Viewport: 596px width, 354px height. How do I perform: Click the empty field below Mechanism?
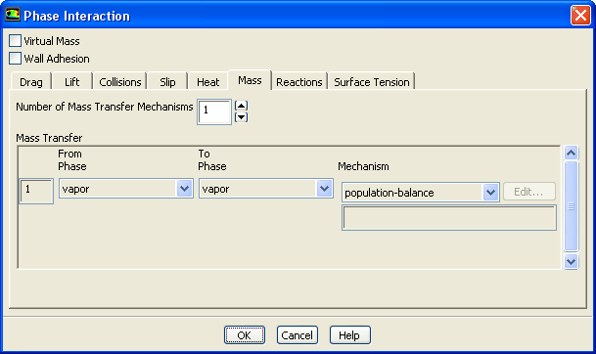[x=449, y=218]
